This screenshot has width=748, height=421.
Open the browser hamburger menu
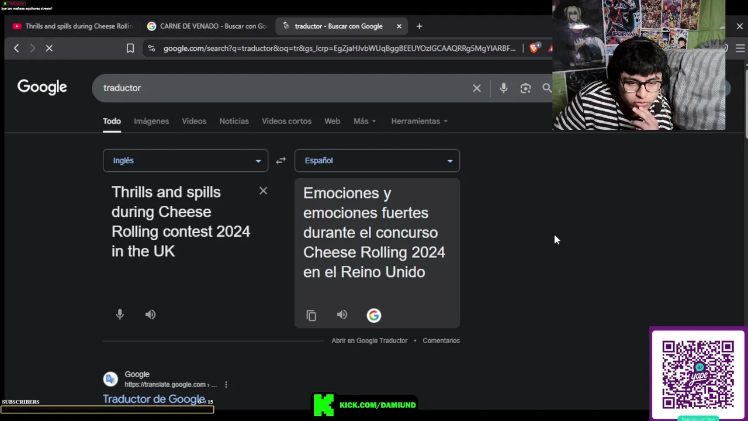coord(740,49)
